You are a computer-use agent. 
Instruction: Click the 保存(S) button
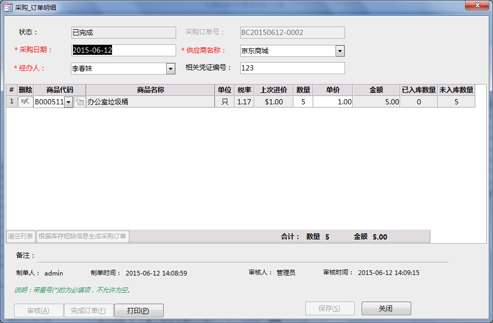click(330, 308)
